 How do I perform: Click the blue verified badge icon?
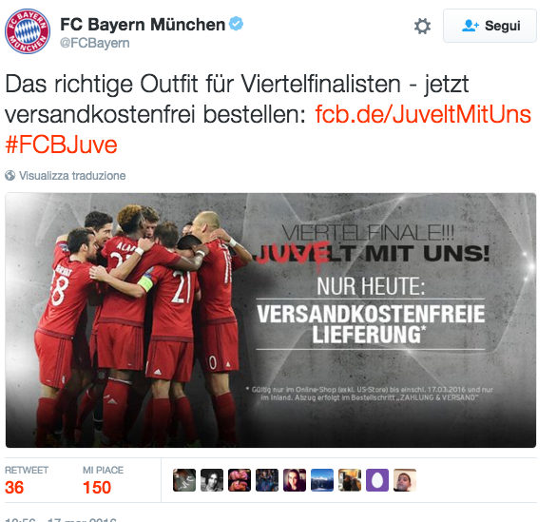[x=236, y=24]
